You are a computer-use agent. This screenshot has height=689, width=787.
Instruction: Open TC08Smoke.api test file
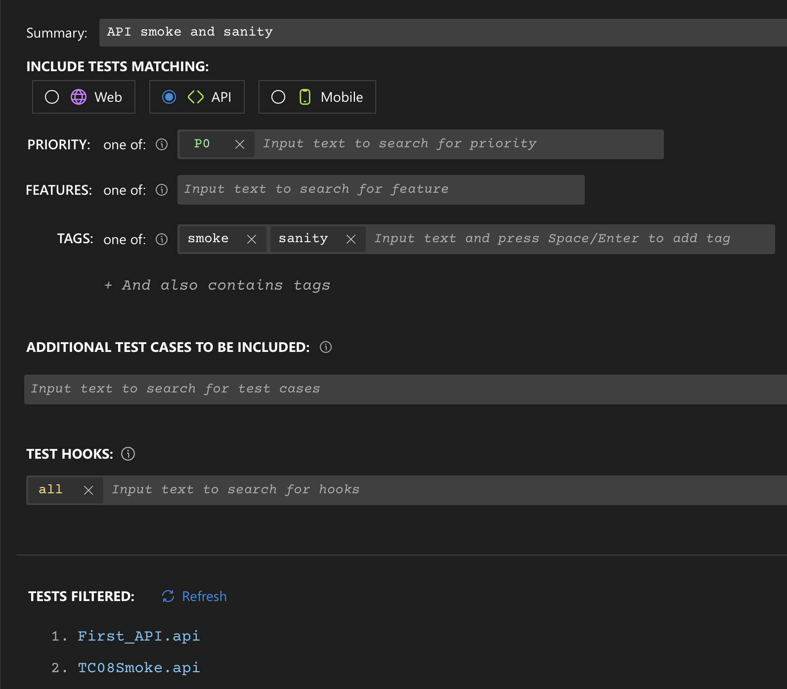coord(139,668)
